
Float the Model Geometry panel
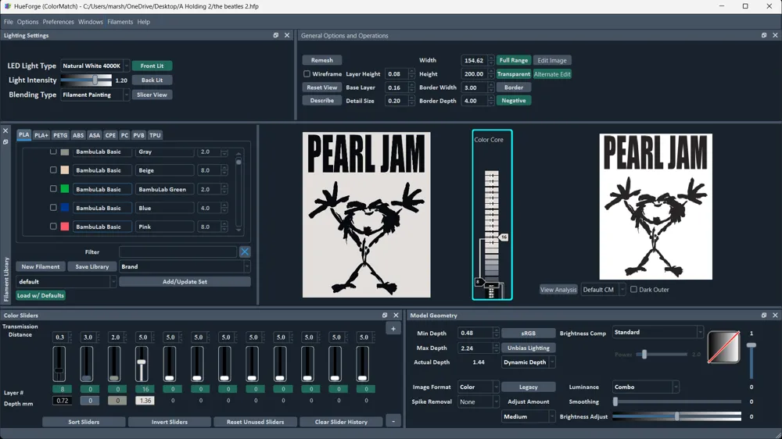[x=764, y=316]
